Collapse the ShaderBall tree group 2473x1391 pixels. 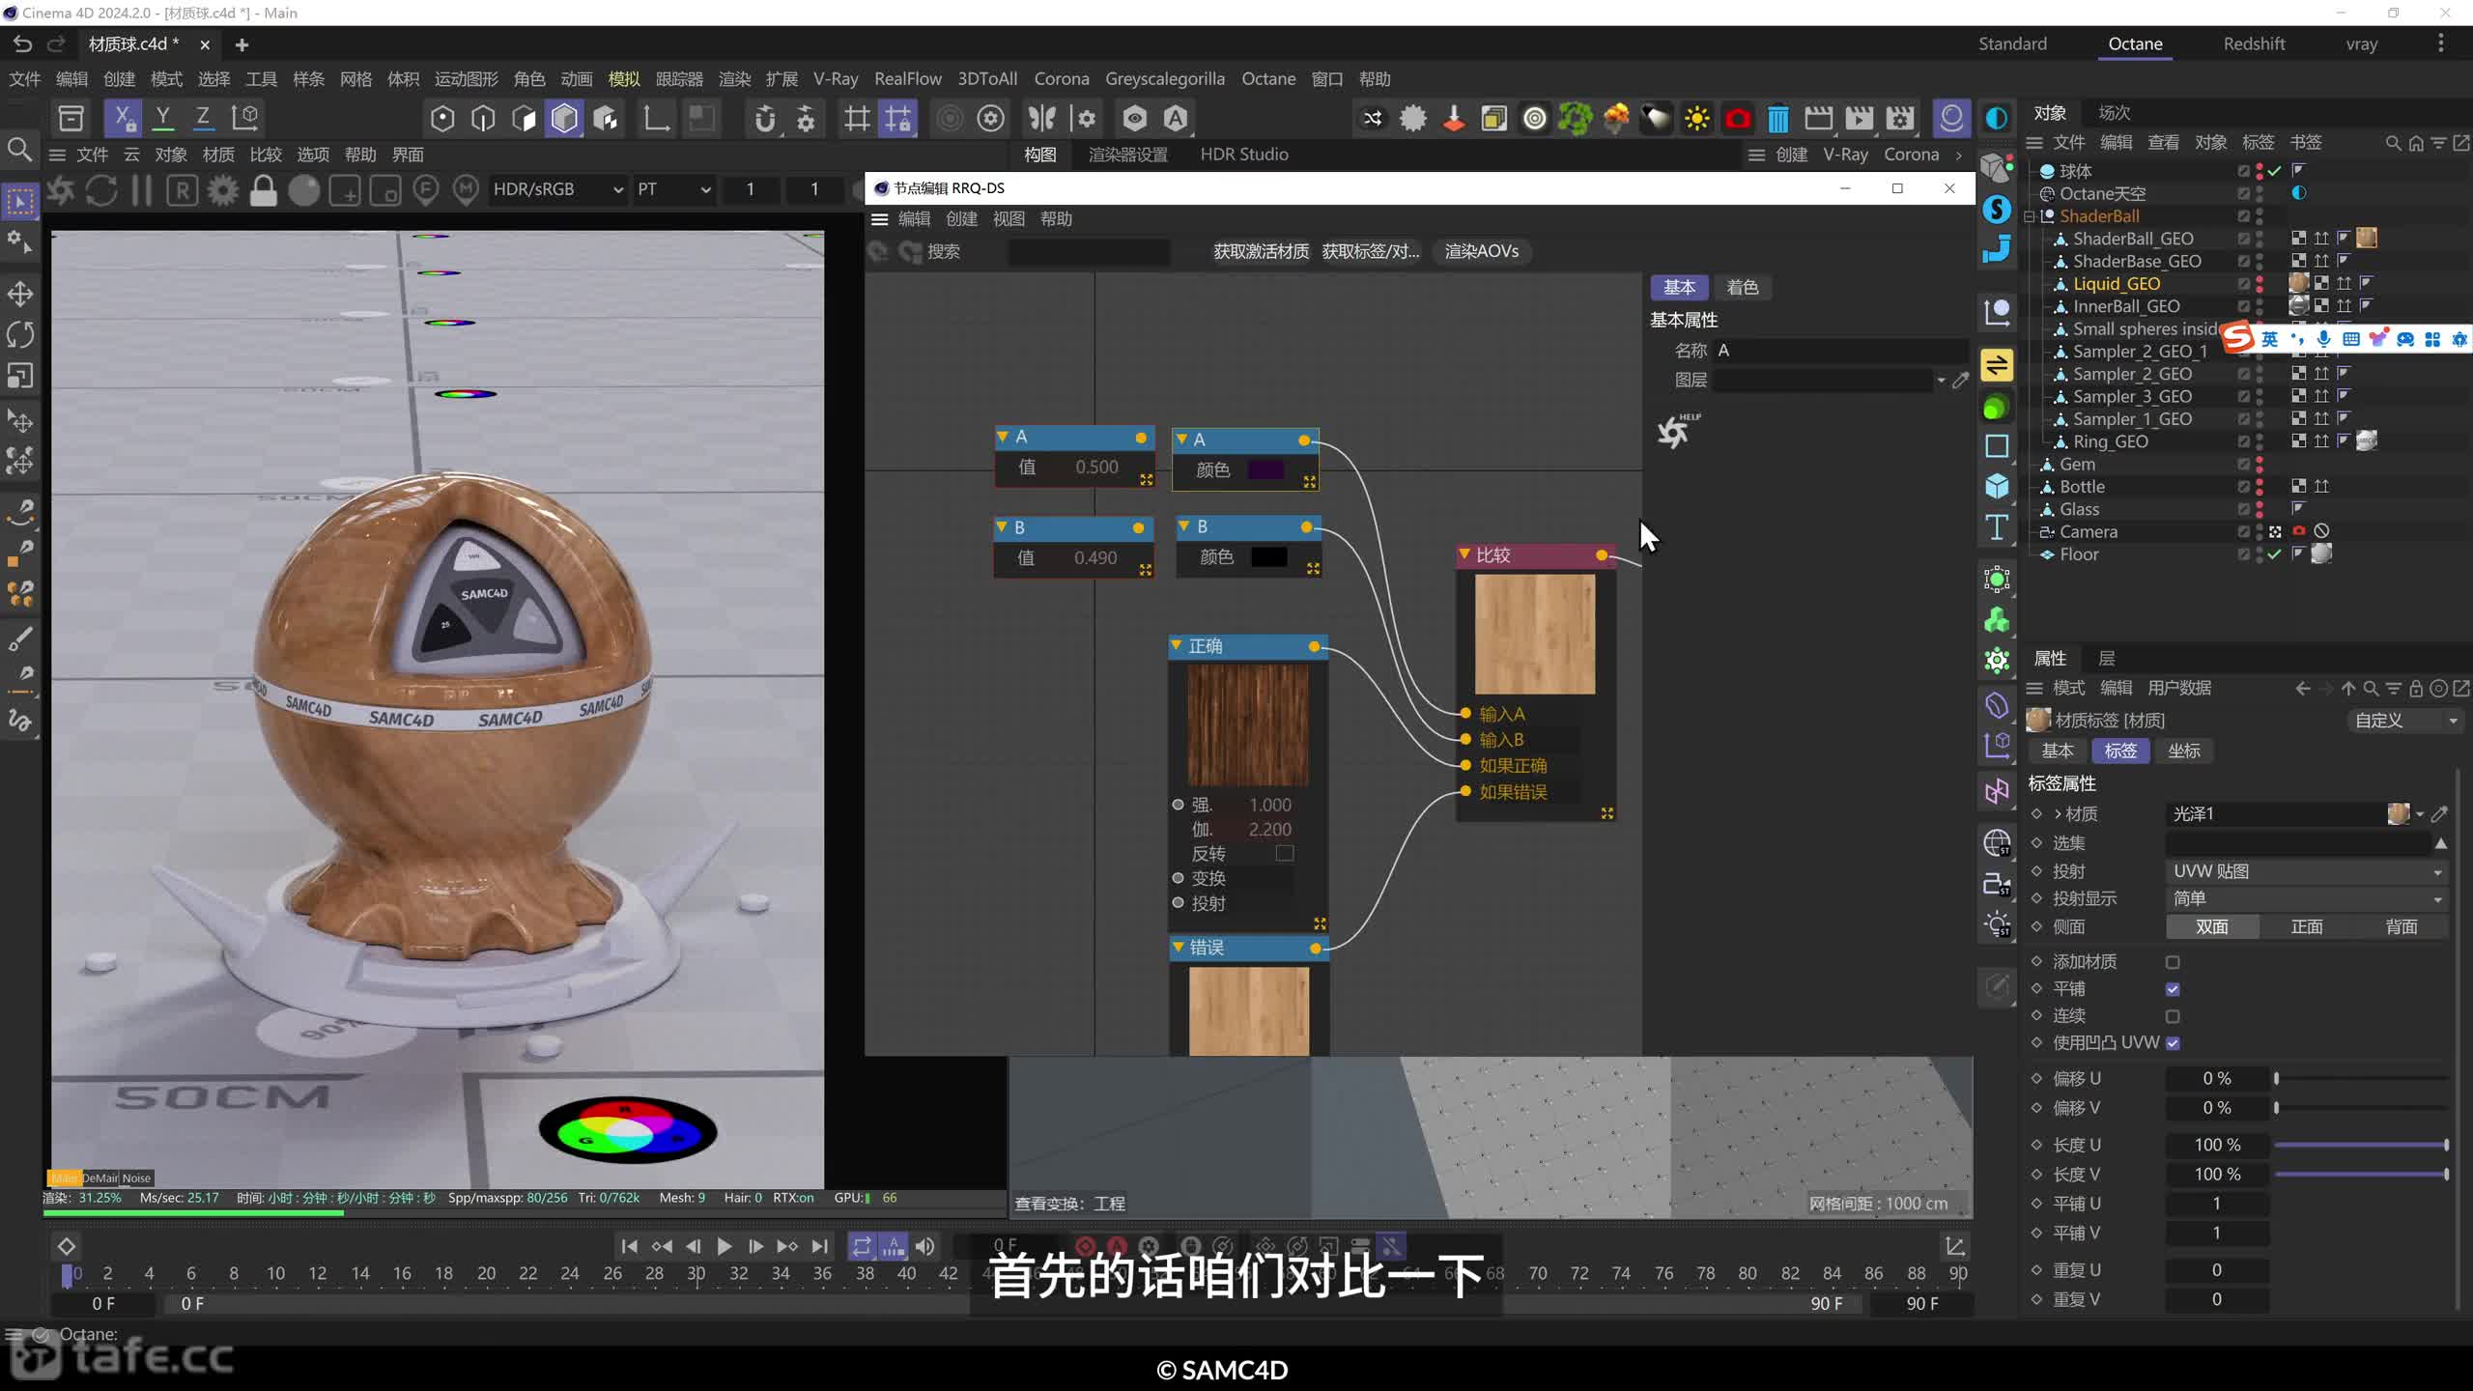click(x=2030, y=216)
